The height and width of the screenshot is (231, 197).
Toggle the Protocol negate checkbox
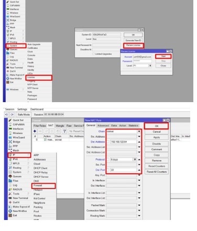tap(108, 159)
